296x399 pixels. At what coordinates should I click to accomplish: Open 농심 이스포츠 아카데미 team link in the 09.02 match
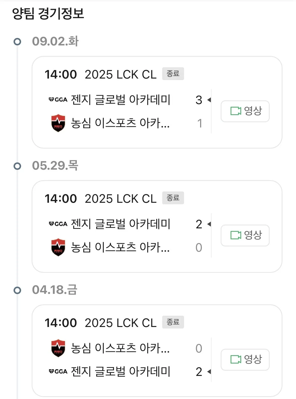120,123
